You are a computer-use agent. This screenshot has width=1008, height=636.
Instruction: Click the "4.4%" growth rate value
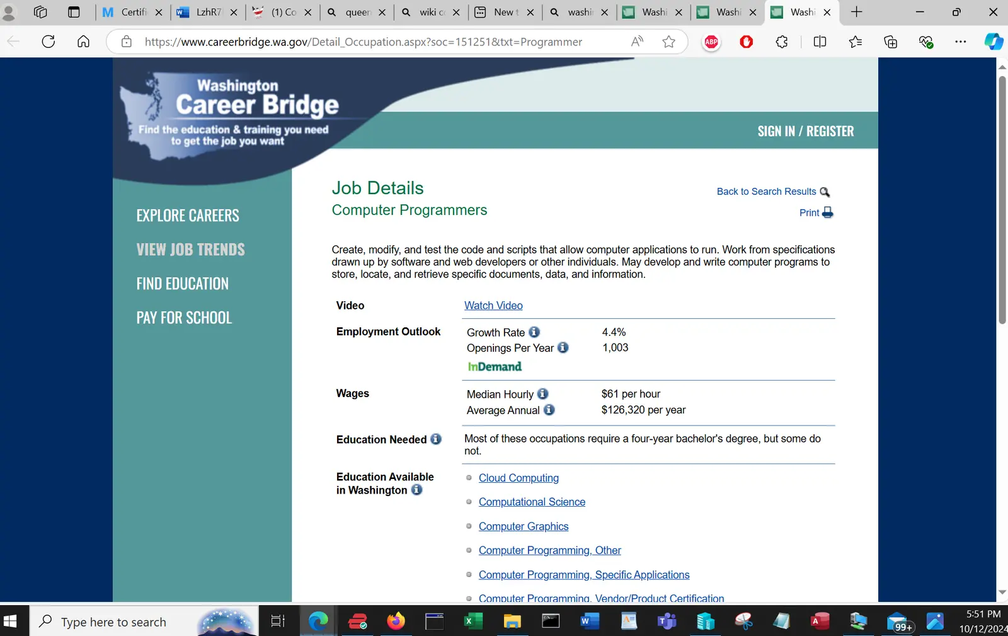614,332
